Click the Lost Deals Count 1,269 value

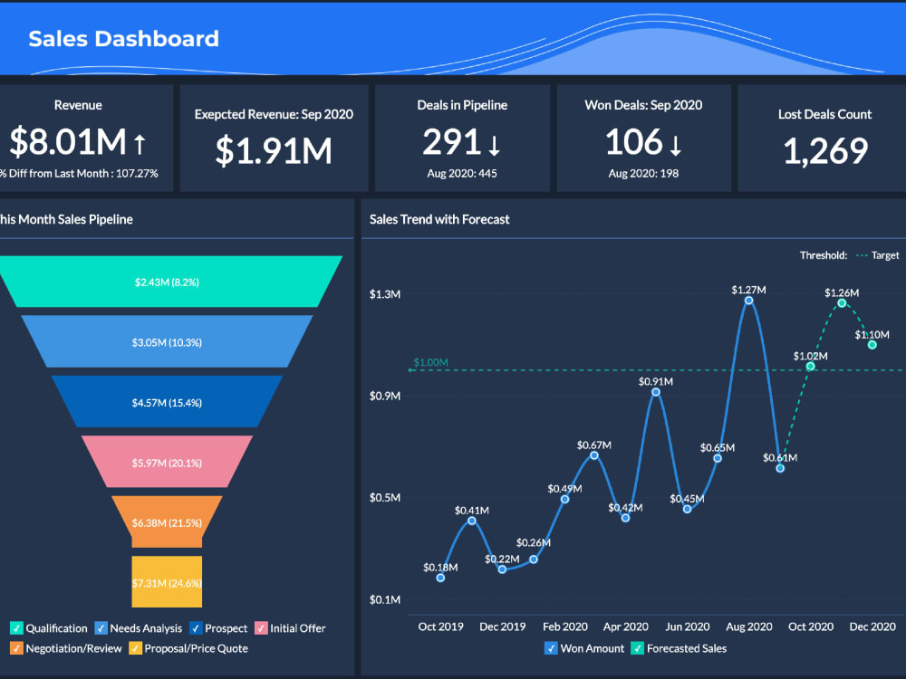[x=825, y=150]
